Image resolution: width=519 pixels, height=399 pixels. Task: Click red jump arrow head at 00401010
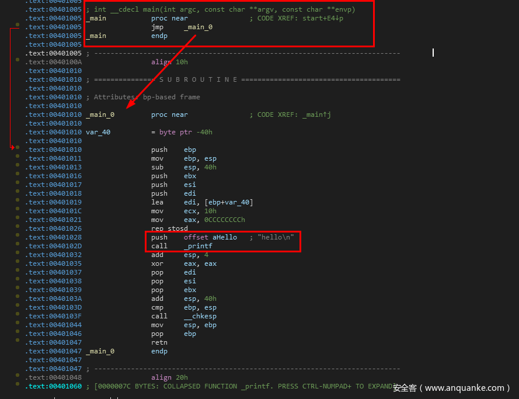[x=13, y=148]
